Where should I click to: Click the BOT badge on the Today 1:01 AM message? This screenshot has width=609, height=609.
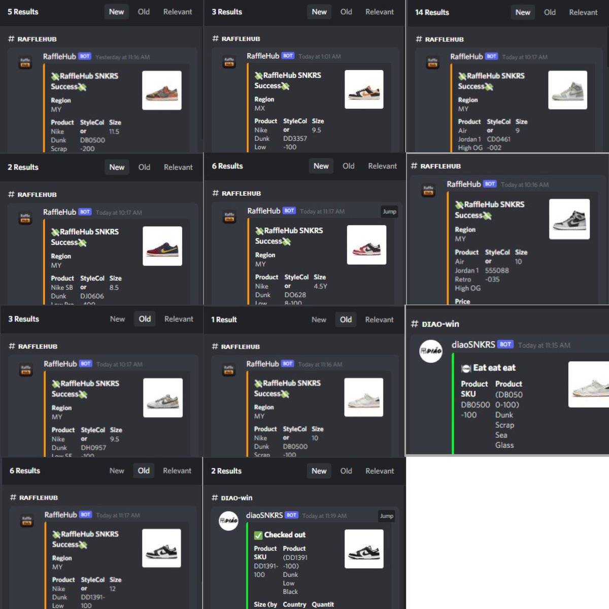point(288,56)
